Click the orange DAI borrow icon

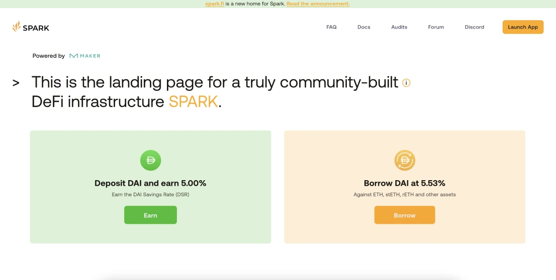coord(405,161)
